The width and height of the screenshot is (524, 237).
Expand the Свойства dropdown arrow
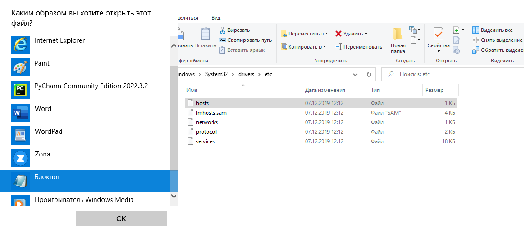click(439, 51)
